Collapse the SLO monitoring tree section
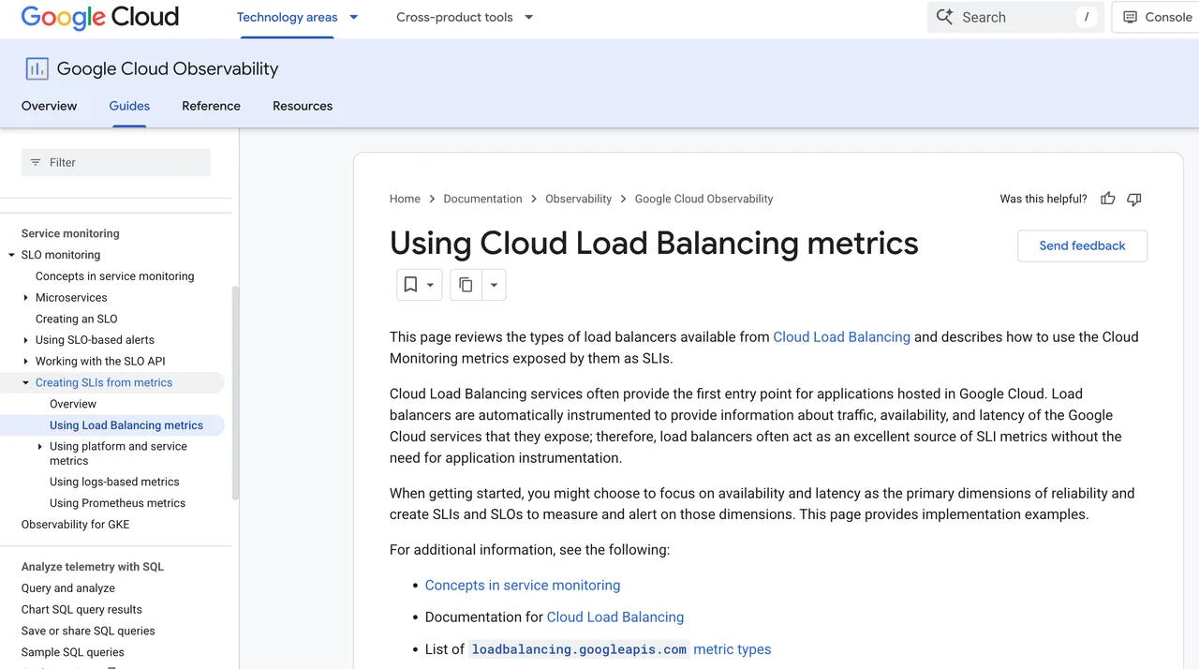This screenshot has height=669, width=1199. [x=12, y=255]
